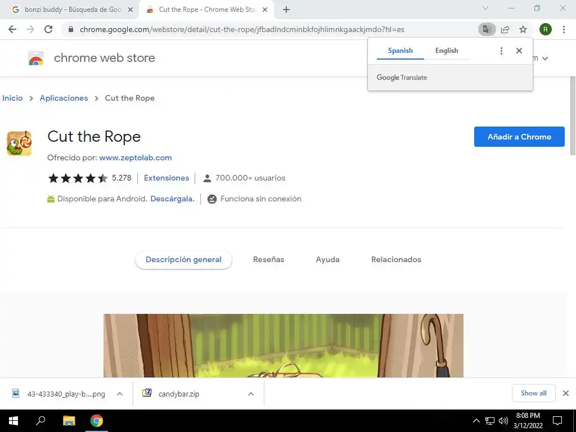This screenshot has width=576, height=432.
Task: Click the Cut the Rope app icon
Action: (19, 143)
